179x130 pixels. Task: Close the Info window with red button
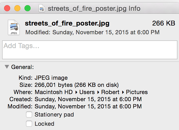7,8
